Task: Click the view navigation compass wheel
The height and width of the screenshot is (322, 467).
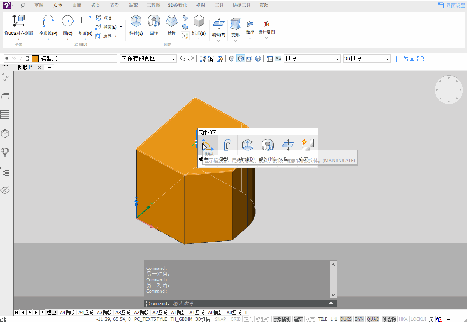Action: pyautogui.click(x=449, y=90)
